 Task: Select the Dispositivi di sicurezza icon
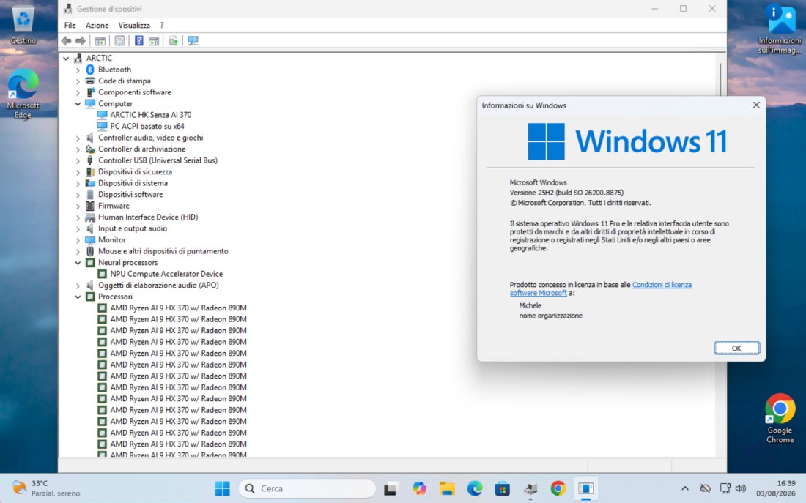point(90,171)
